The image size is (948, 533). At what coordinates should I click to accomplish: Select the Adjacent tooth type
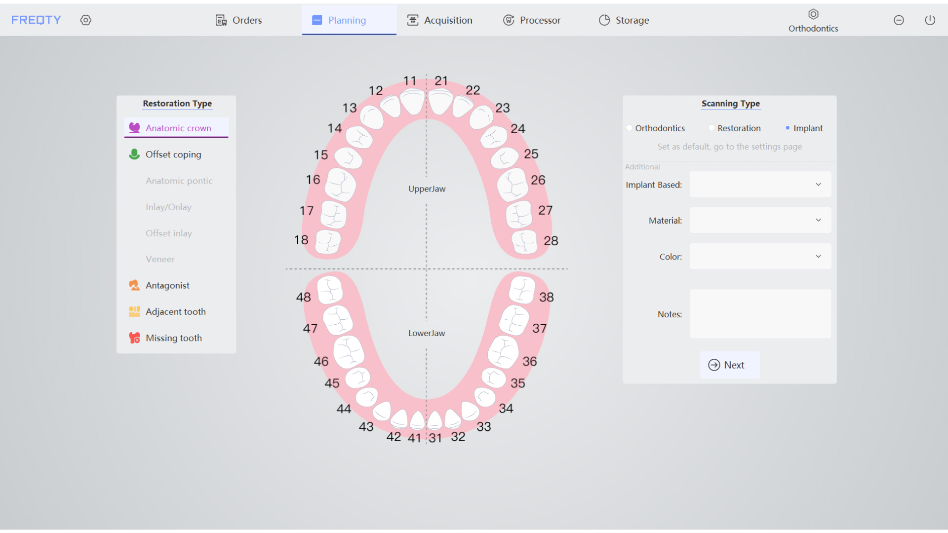pos(176,311)
